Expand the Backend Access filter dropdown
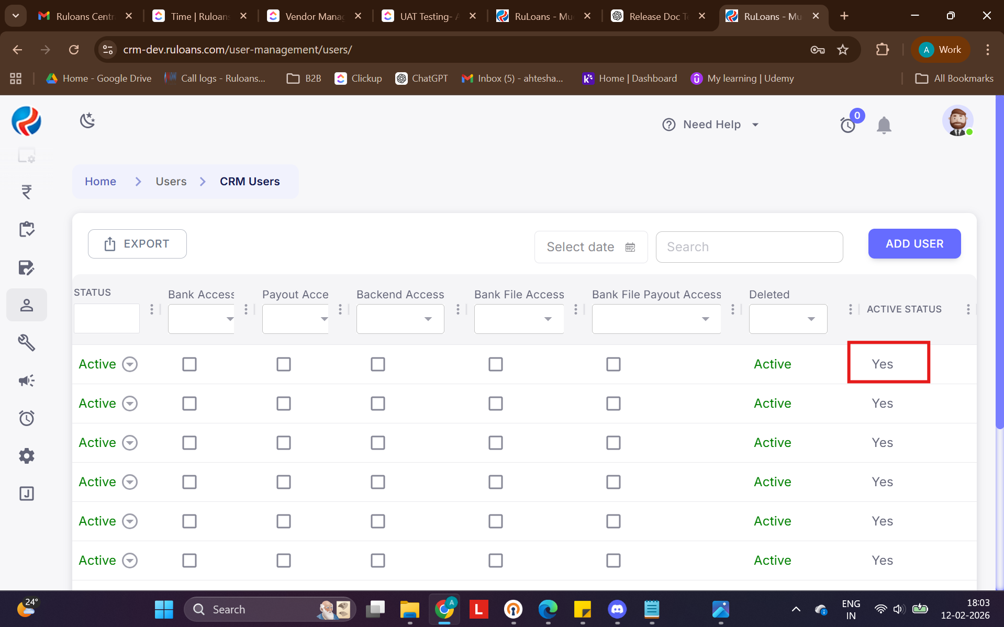Image resolution: width=1004 pixels, height=627 pixels. [400, 319]
